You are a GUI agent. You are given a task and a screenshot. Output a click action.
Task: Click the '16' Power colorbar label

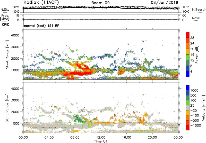[x=192, y=55]
